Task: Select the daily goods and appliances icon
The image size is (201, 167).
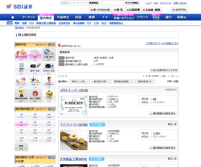Action: [x=49, y=68]
